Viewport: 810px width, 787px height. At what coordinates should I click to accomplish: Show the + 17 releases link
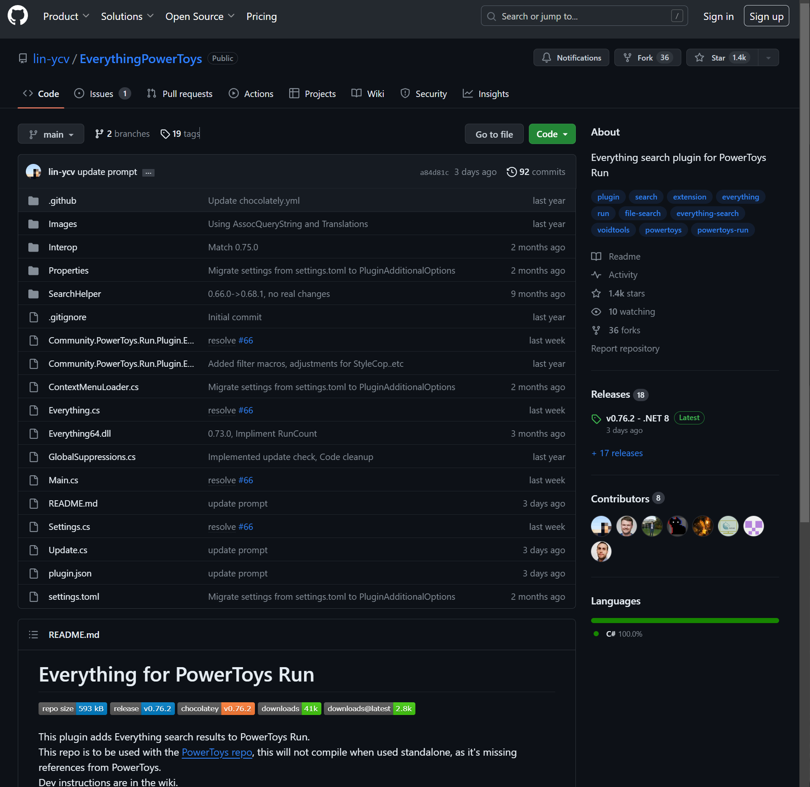click(617, 453)
